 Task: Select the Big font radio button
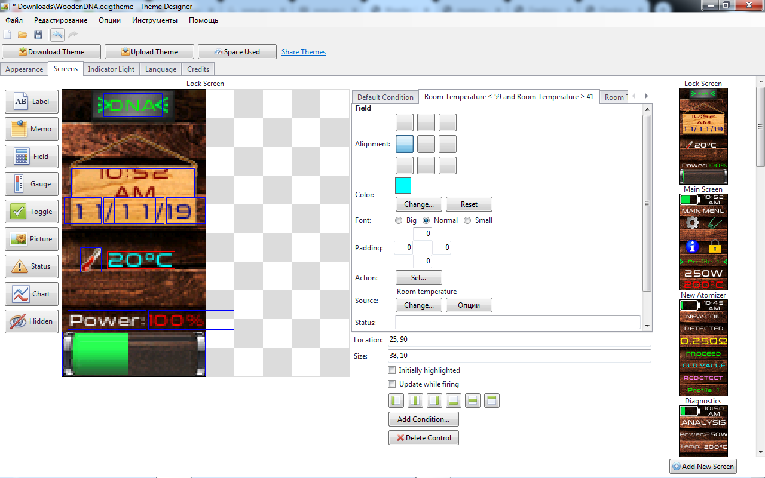coord(399,220)
